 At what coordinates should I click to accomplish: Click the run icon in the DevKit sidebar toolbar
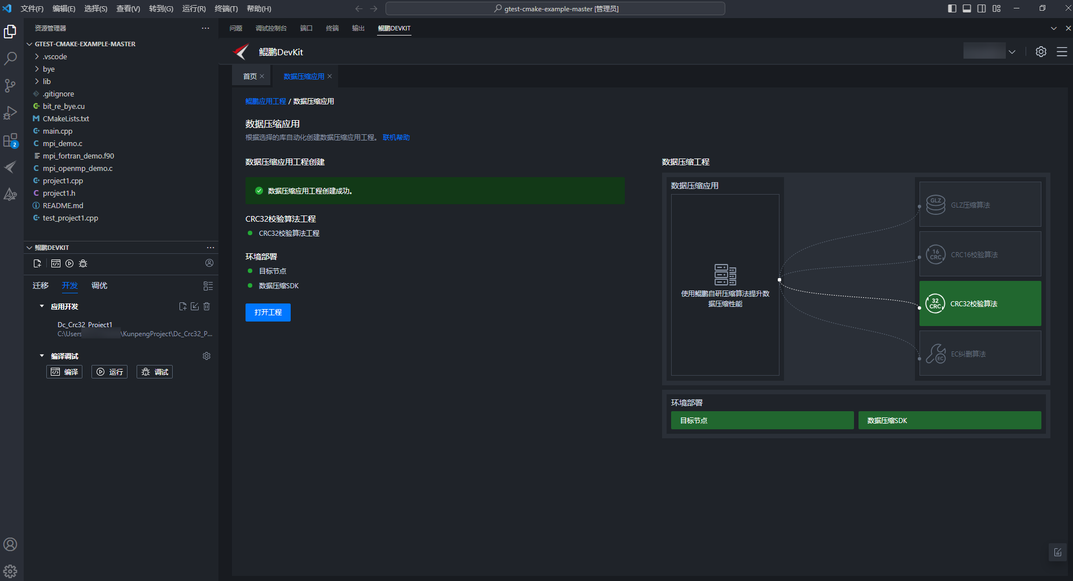pyautogui.click(x=69, y=263)
